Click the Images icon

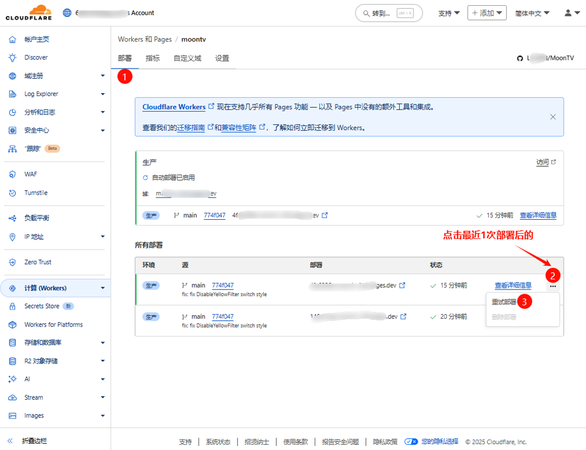(x=12, y=415)
